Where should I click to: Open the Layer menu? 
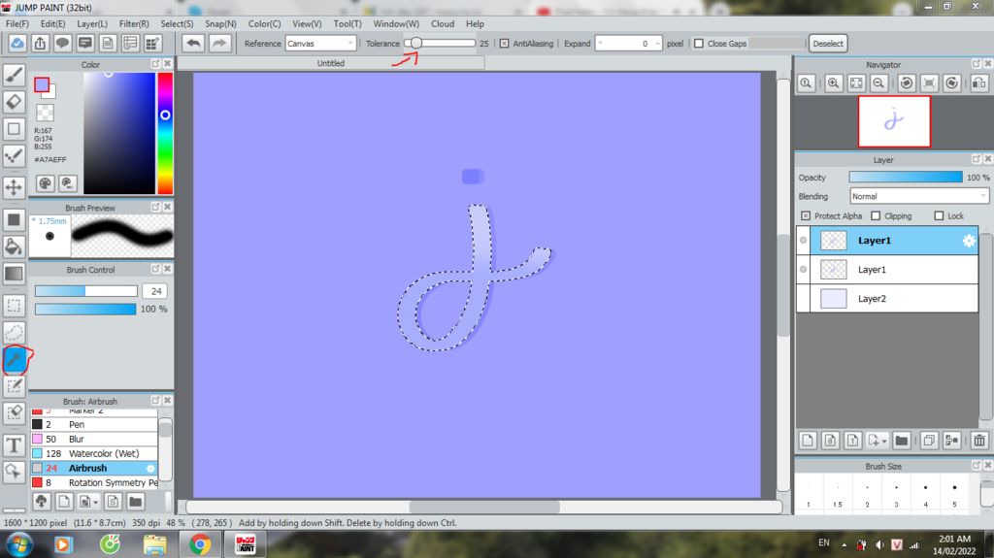point(92,23)
